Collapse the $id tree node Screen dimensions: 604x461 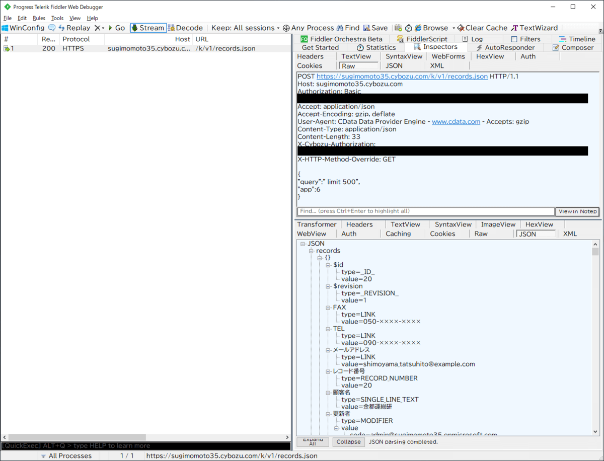328,265
